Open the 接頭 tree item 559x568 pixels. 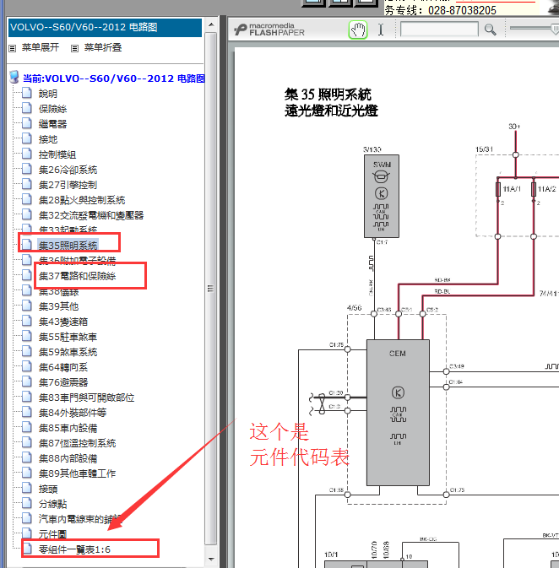[48, 489]
